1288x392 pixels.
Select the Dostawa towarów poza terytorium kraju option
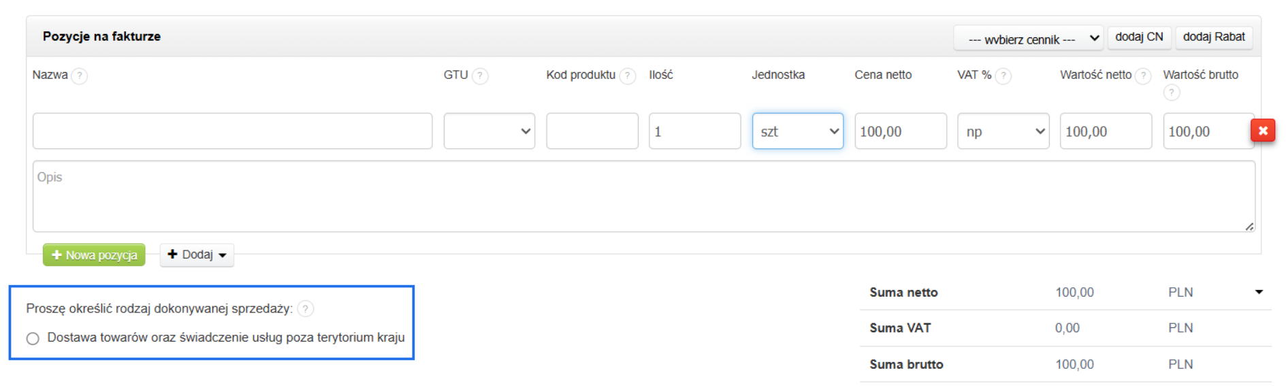[33, 338]
